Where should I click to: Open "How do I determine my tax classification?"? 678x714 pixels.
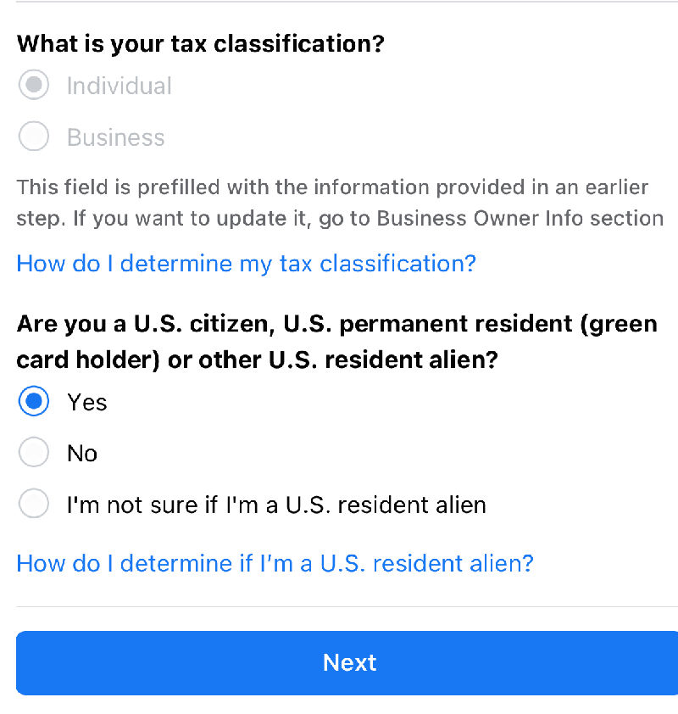[x=245, y=264]
